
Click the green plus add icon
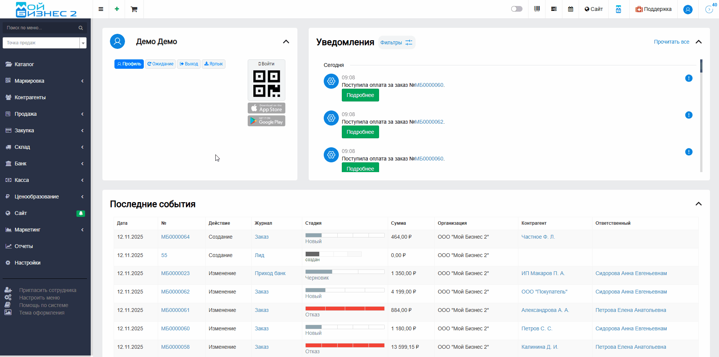click(117, 9)
